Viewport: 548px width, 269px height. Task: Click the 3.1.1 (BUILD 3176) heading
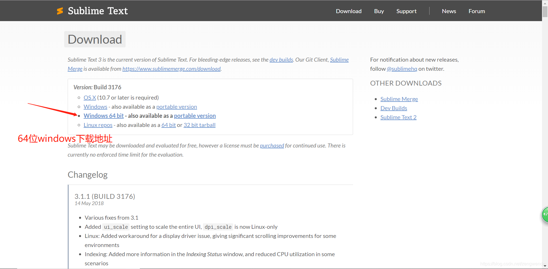coord(105,196)
